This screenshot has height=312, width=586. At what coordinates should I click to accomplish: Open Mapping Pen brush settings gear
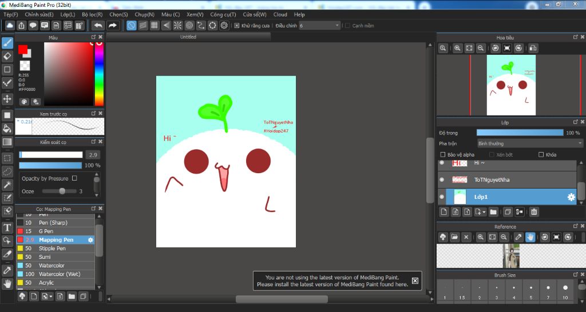tap(90, 240)
